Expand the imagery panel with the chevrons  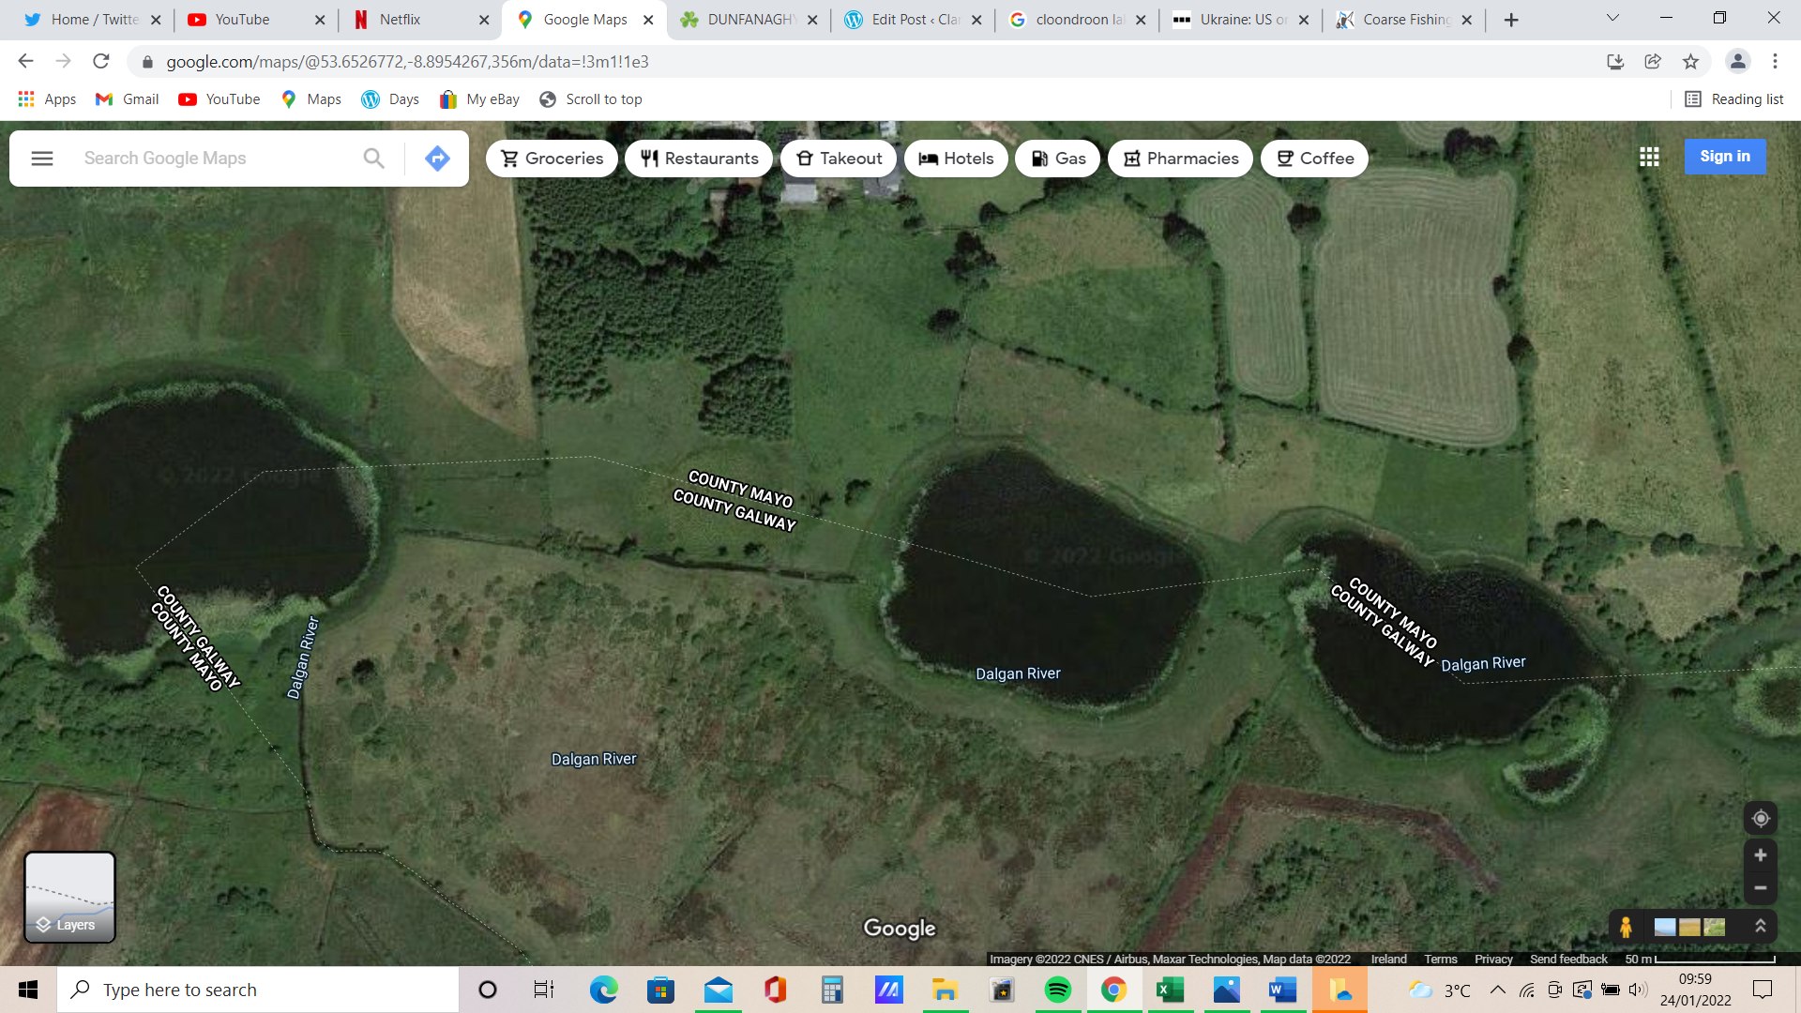[1760, 927]
